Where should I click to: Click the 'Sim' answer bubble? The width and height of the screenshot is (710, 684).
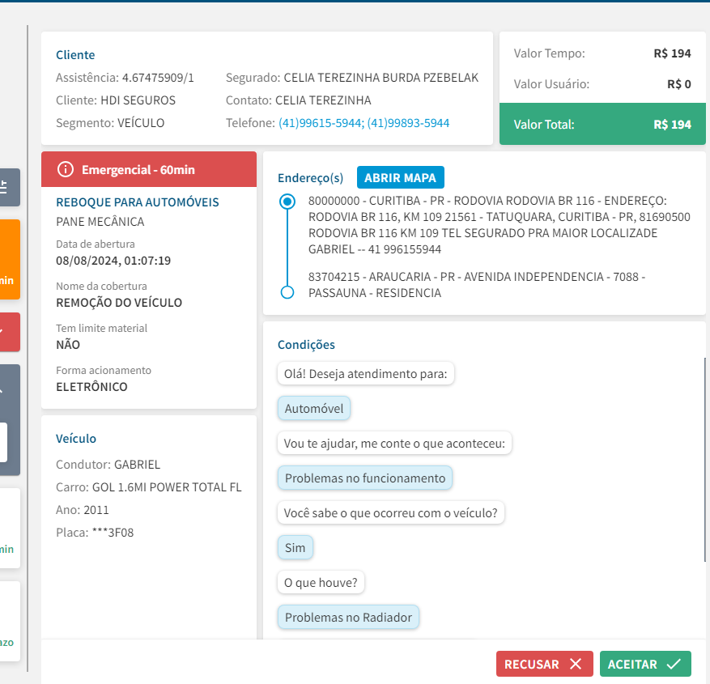tap(295, 548)
